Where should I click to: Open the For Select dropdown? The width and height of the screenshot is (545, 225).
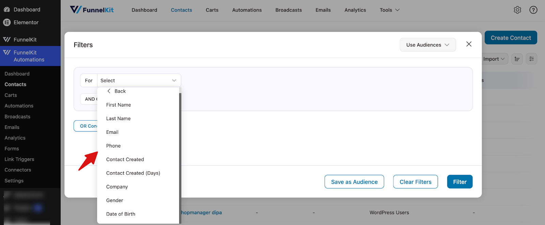point(139,80)
